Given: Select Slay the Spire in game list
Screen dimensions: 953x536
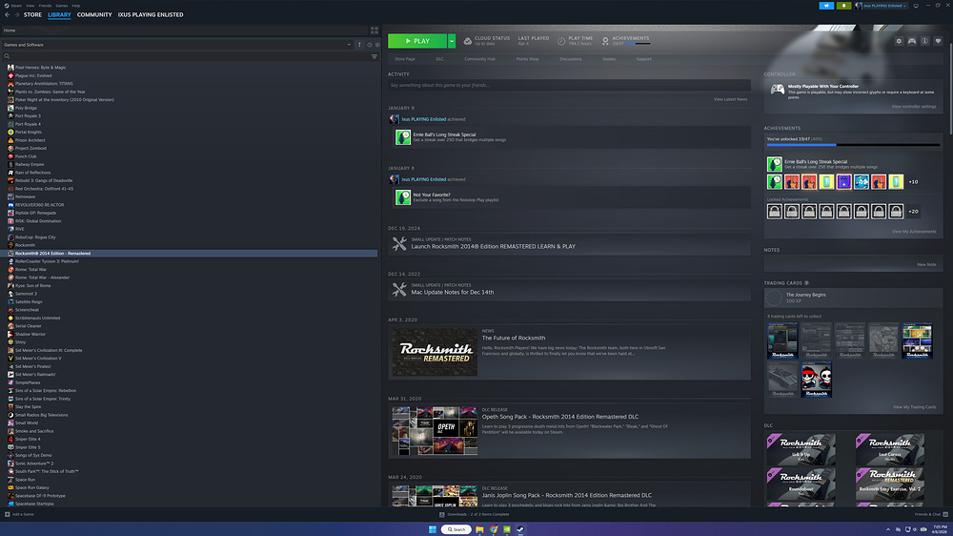Looking at the screenshot, I should point(28,407).
